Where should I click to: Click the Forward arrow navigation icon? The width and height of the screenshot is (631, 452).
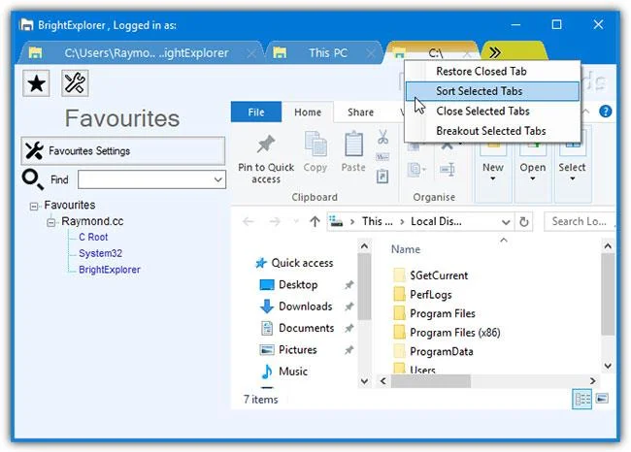[x=275, y=221]
